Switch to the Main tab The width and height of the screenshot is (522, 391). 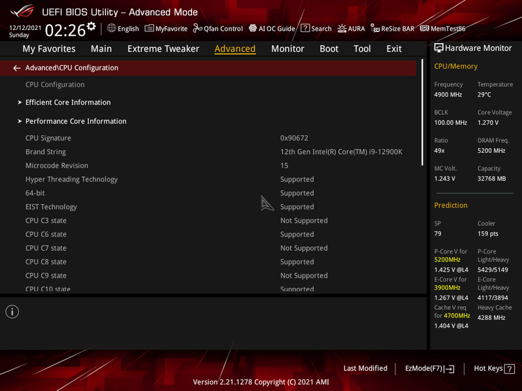(101, 49)
